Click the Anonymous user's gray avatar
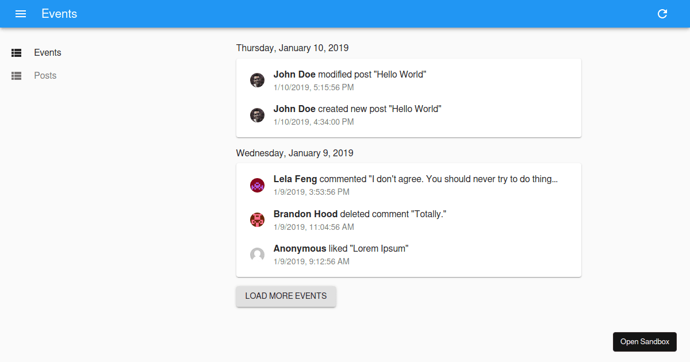Viewport: 690px width, 362px height. (x=257, y=255)
